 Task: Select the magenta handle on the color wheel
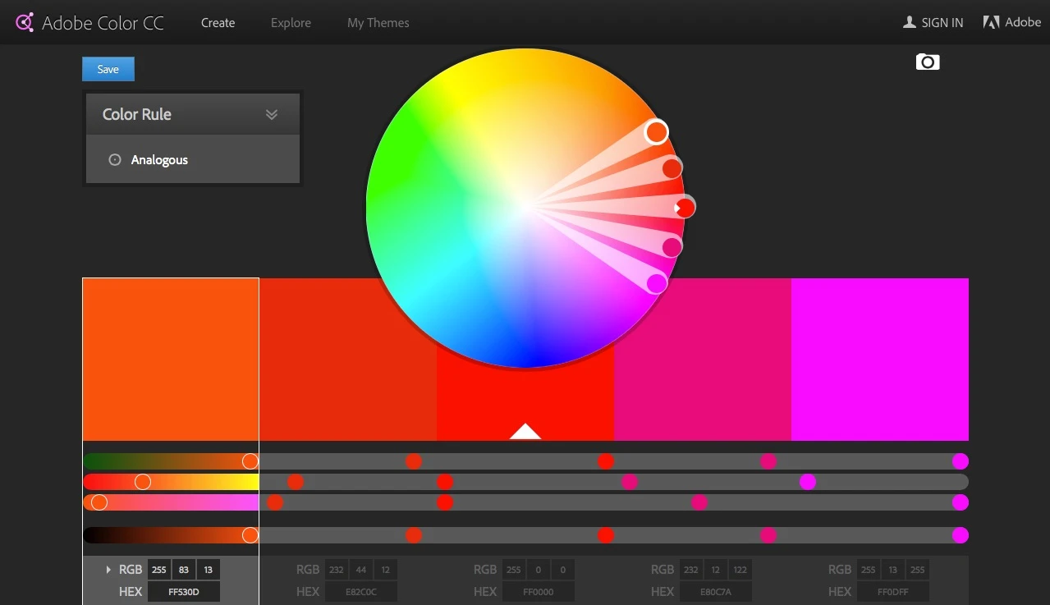point(657,283)
